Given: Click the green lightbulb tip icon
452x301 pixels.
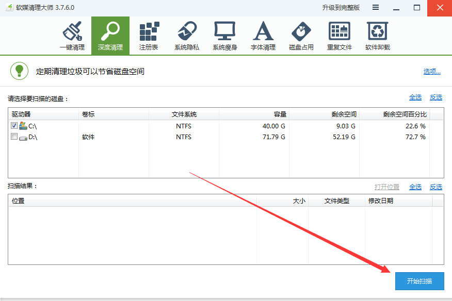Looking at the screenshot, I should click(19, 71).
